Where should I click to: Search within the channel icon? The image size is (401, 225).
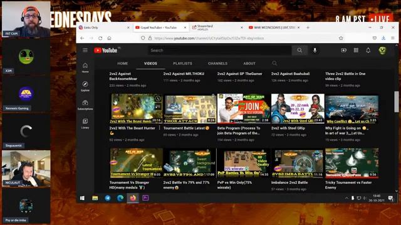[274, 63]
